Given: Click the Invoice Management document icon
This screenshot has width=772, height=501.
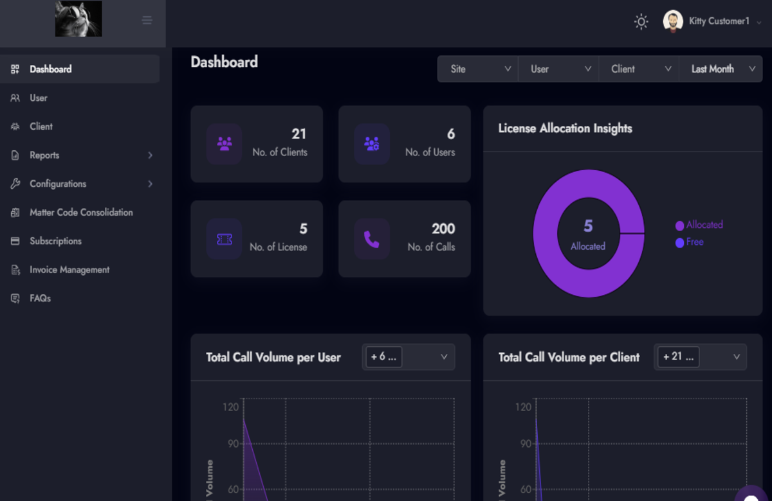Looking at the screenshot, I should 15,270.
